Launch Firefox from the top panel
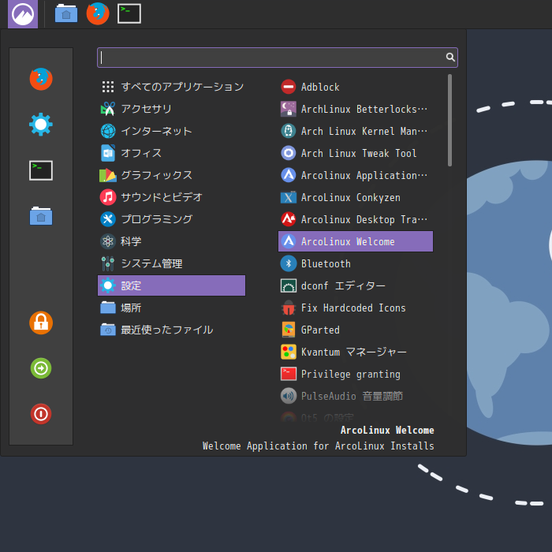Viewport: 552px width, 552px height. (x=98, y=13)
